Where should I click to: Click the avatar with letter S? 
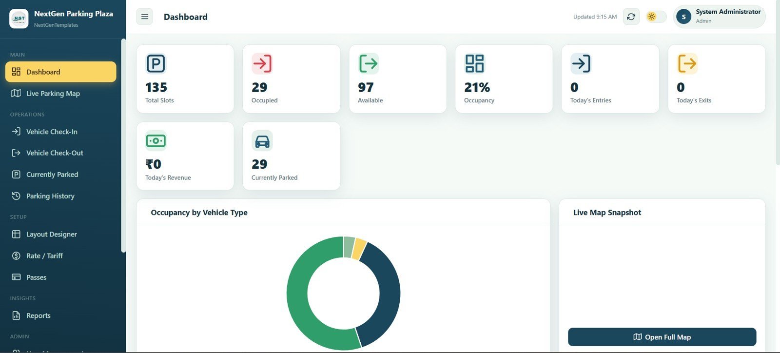(x=683, y=17)
